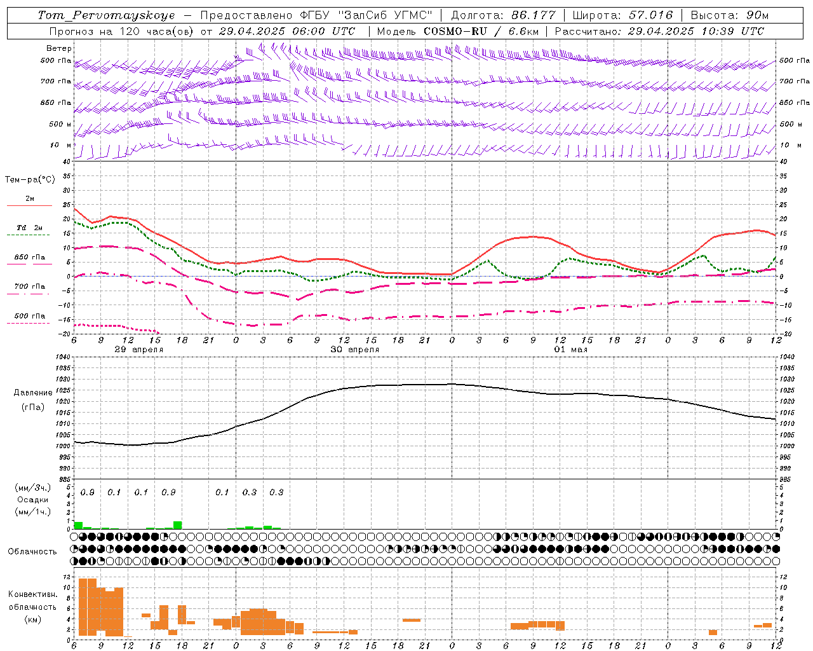813x651 pixels.
Task: Click the "700 гПа" temperature legend label
Action: (x=30, y=287)
